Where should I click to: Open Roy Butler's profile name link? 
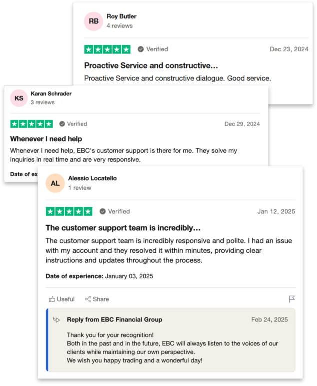click(x=121, y=16)
